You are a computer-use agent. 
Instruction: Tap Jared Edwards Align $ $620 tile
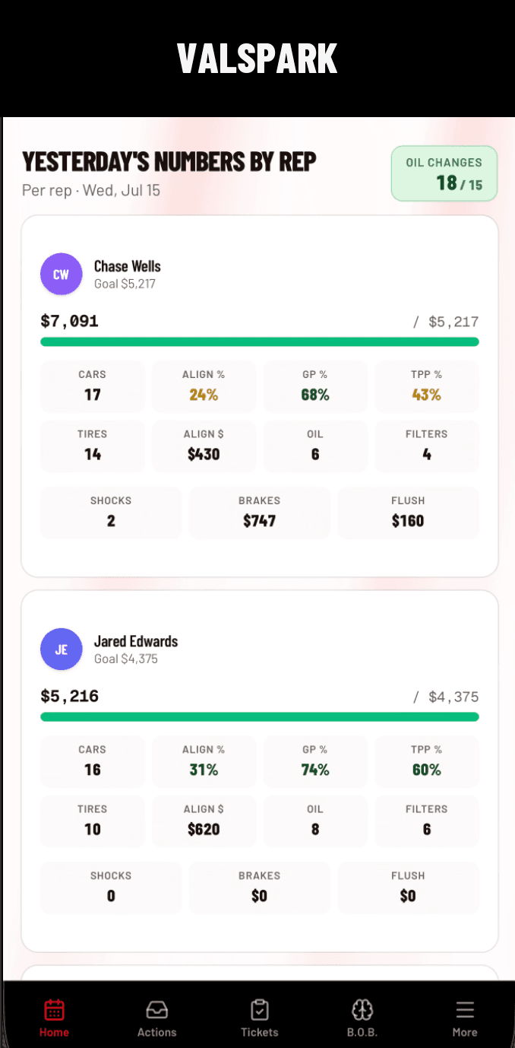tap(204, 821)
